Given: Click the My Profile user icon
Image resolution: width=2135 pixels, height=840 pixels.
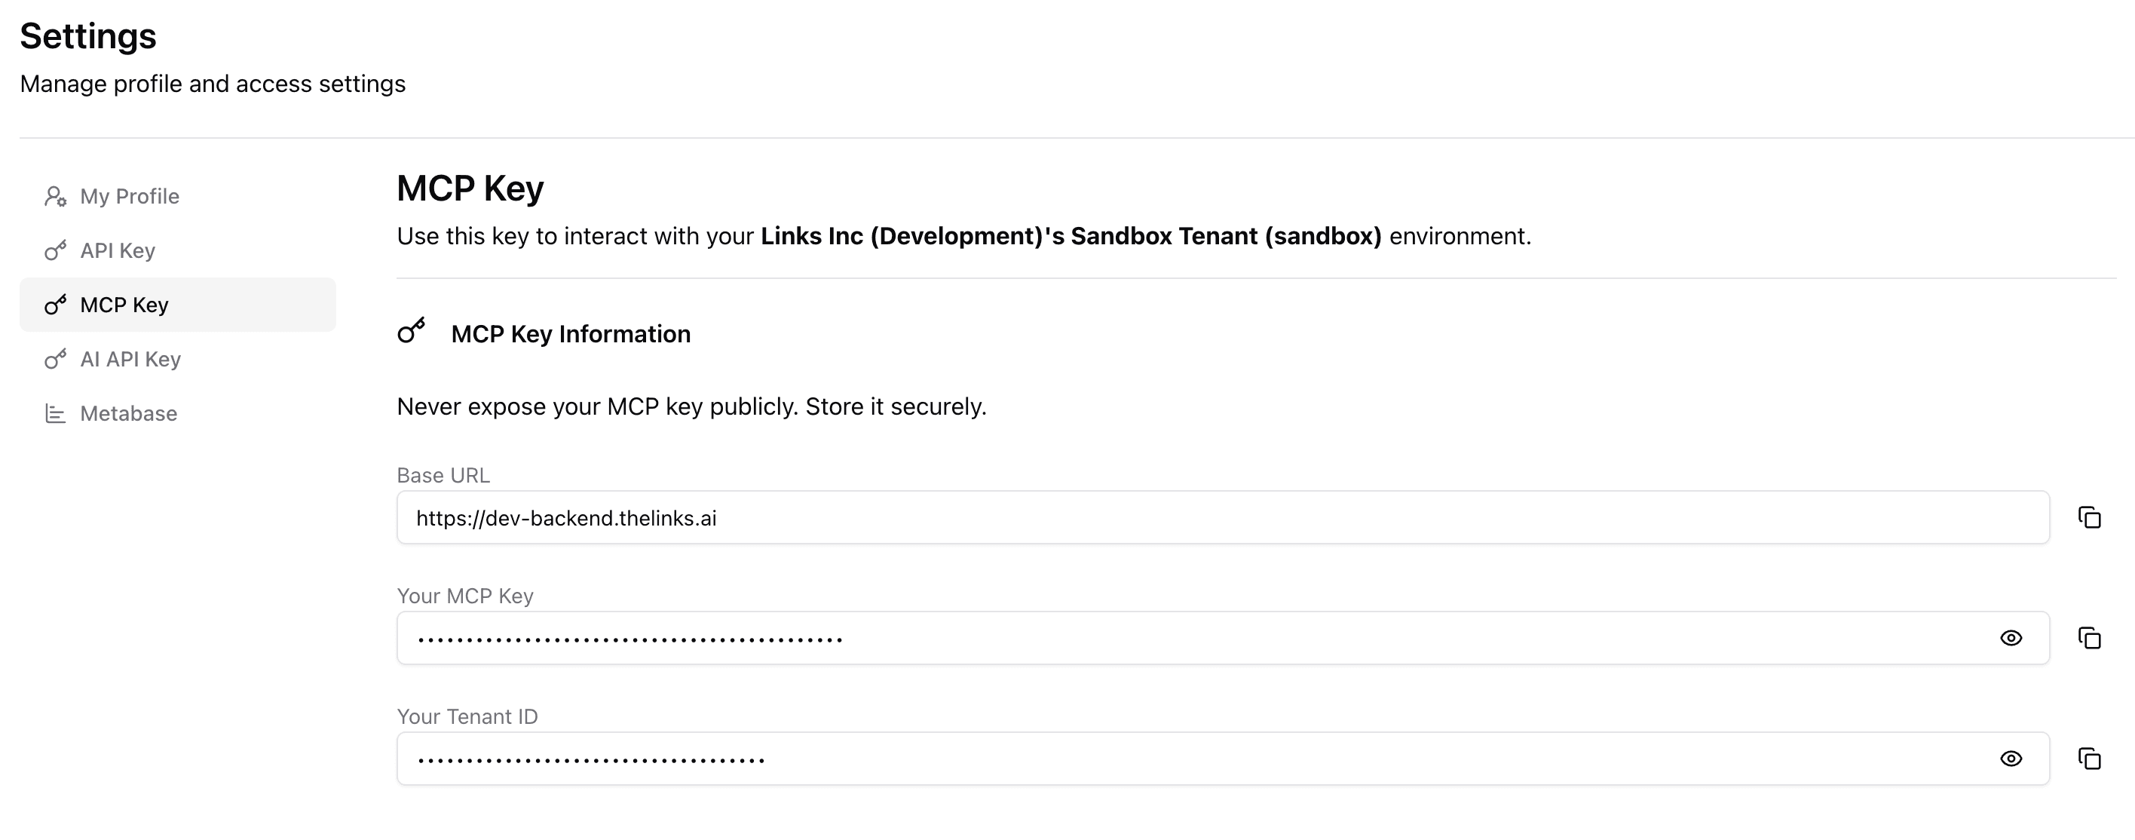Looking at the screenshot, I should pyautogui.click(x=56, y=197).
